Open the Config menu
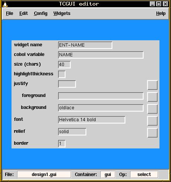This screenshot has height=182, width=171. tap(41, 13)
